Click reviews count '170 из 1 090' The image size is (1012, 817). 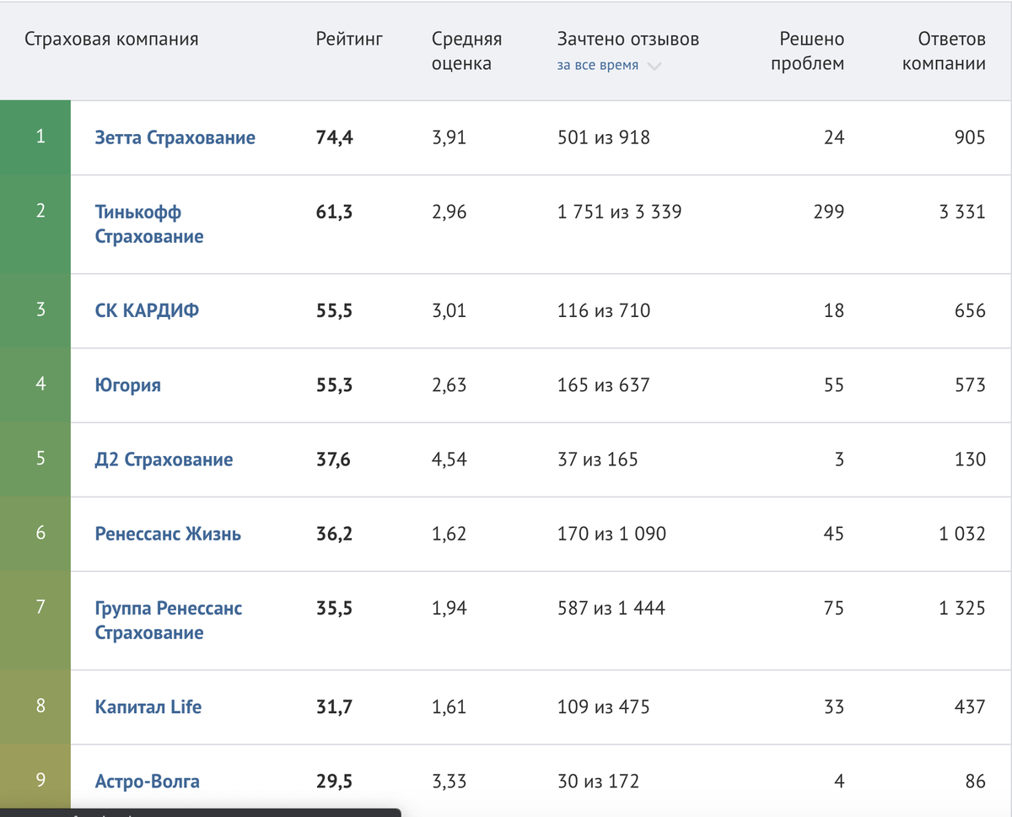(x=611, y=534)
